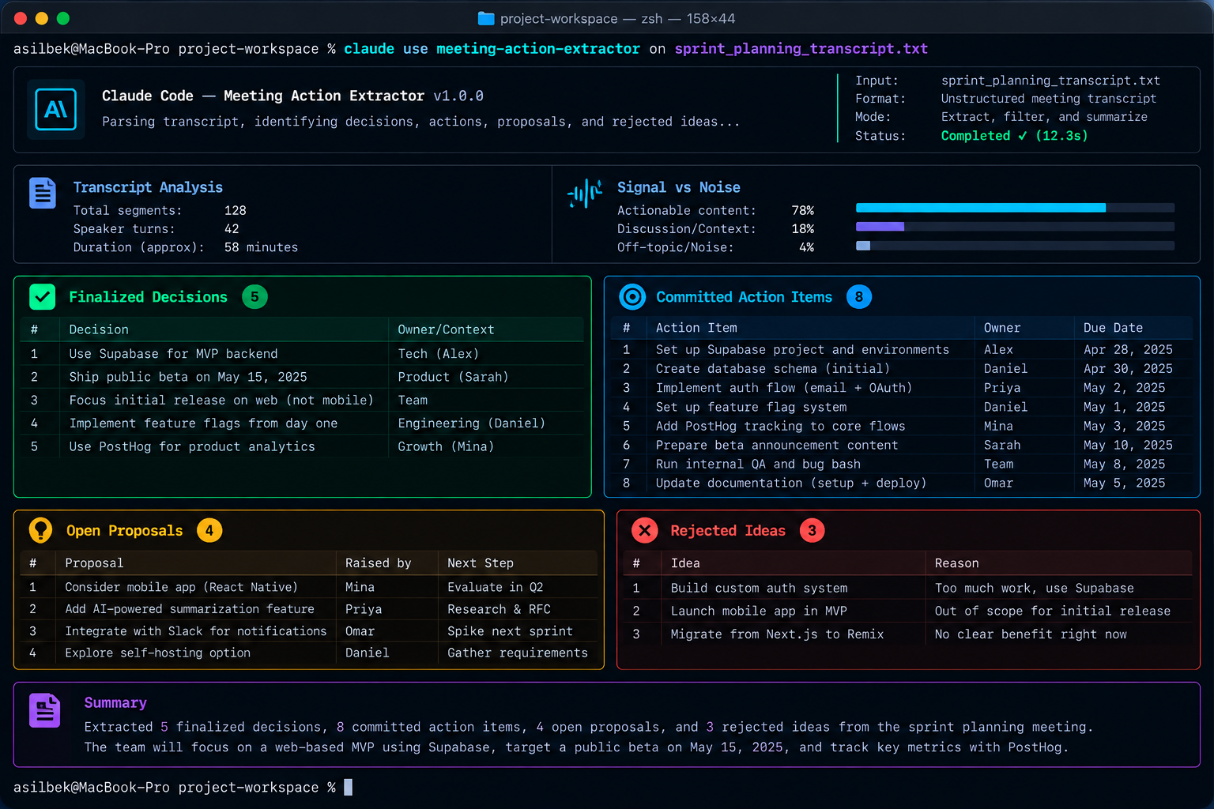Click the Finalized Decisions green checkmark icon
The width and height of the screenshot is (1214, 809).
coord(43,297)
